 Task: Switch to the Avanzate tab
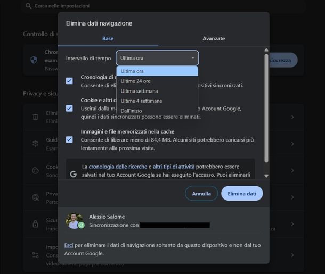pos(213,39)
